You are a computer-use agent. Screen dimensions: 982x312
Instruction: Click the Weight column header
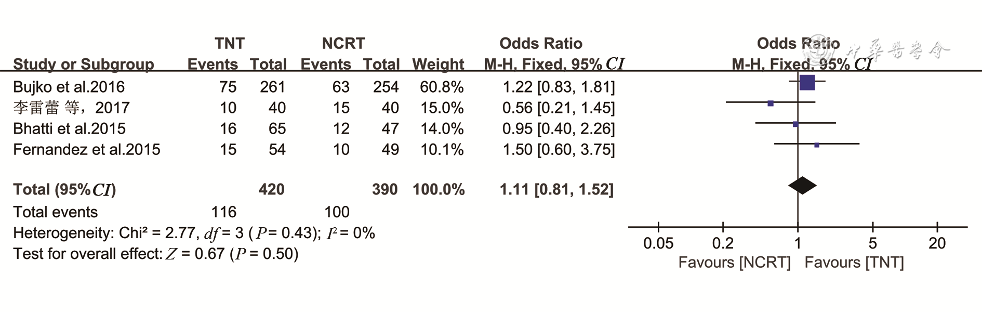pyautogui.click(x=438, y=64)
